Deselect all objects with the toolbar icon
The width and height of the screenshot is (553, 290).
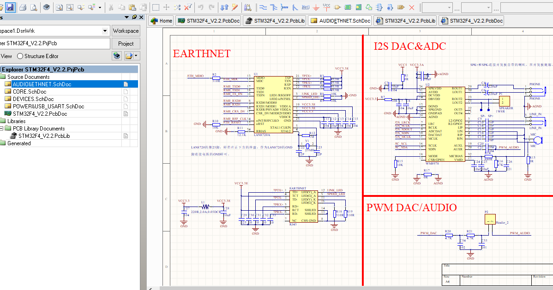[x=177, y=7]
